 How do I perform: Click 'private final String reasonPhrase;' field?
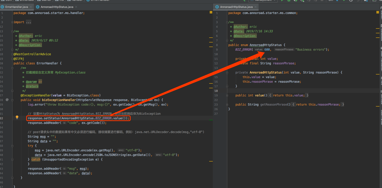pyautogui.click(x=266, y=63)
